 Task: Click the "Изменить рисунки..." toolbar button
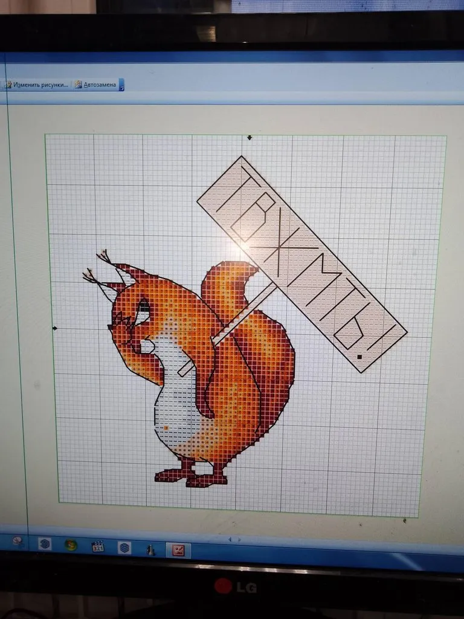click(x=36, y=85)
